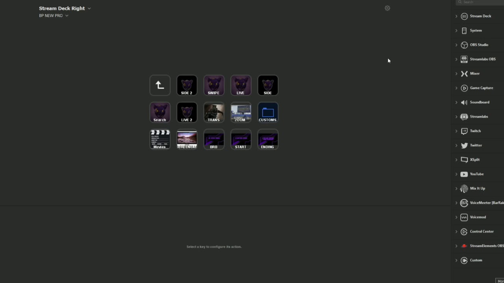Expand the System category

456,30
